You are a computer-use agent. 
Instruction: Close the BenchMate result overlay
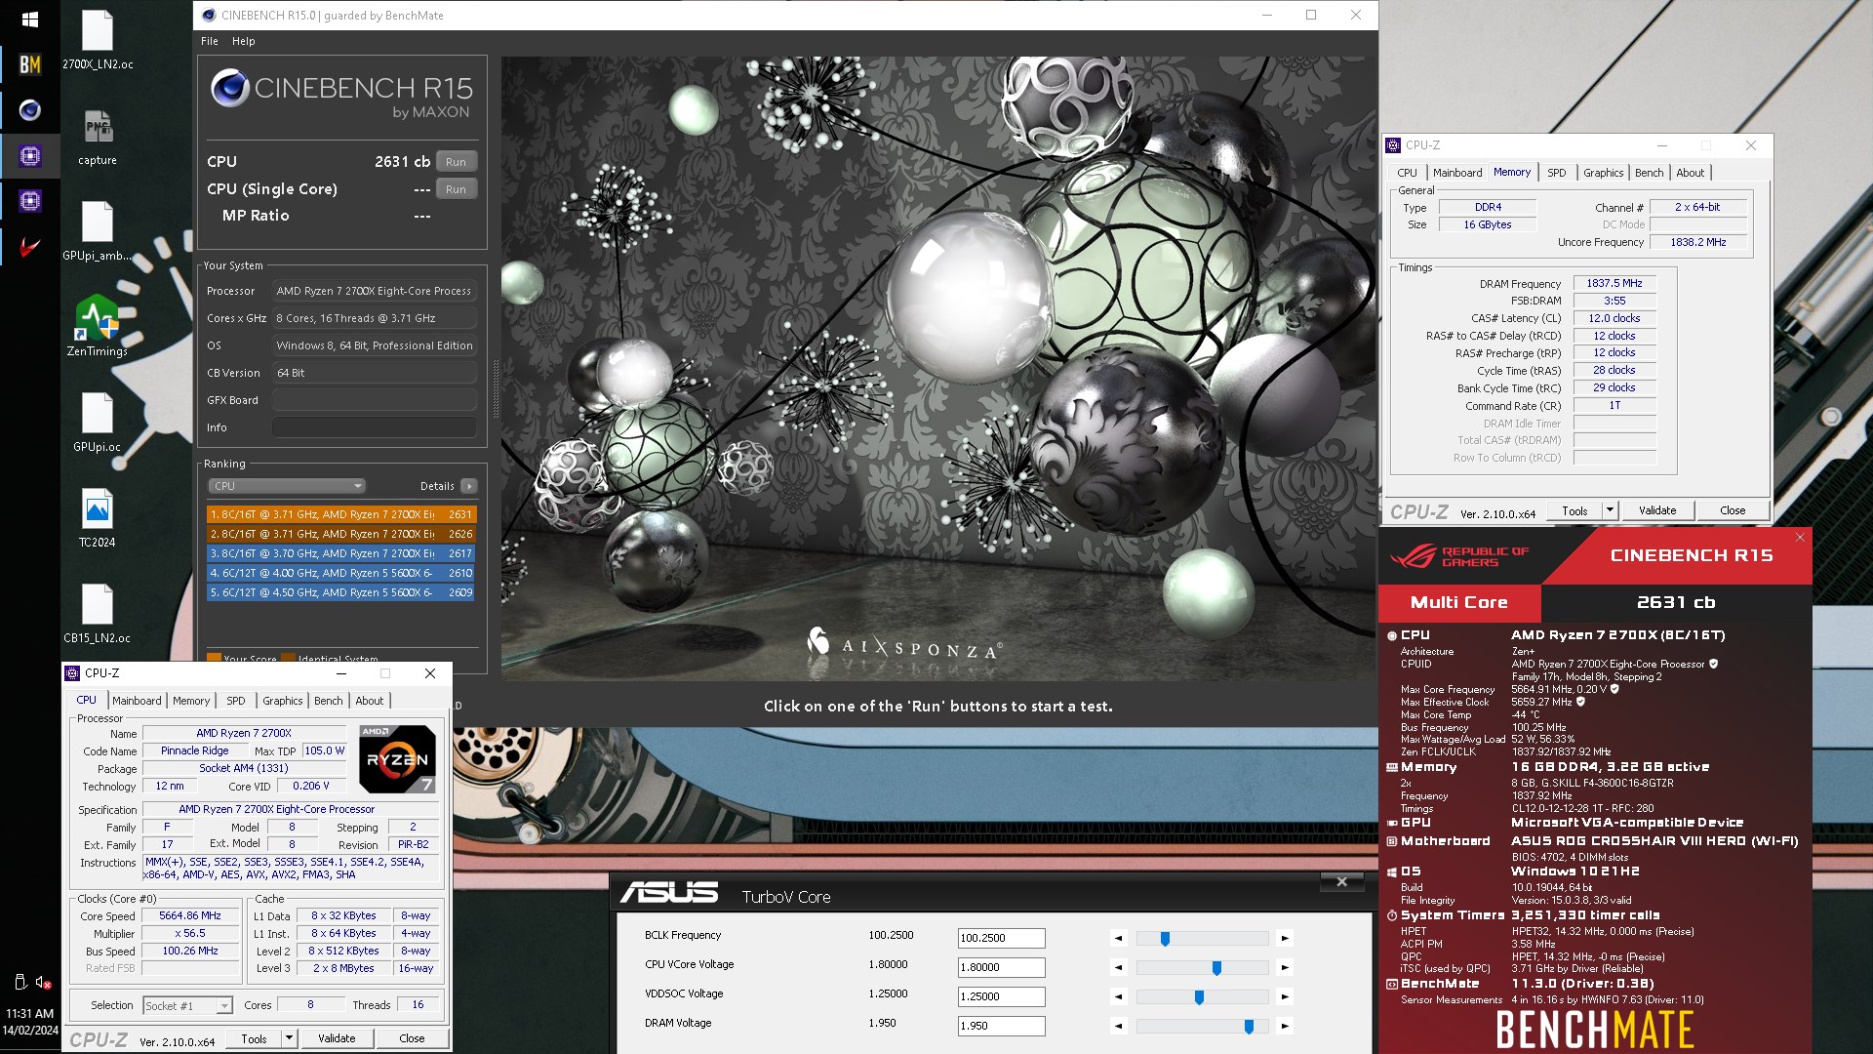(1800, 538)
